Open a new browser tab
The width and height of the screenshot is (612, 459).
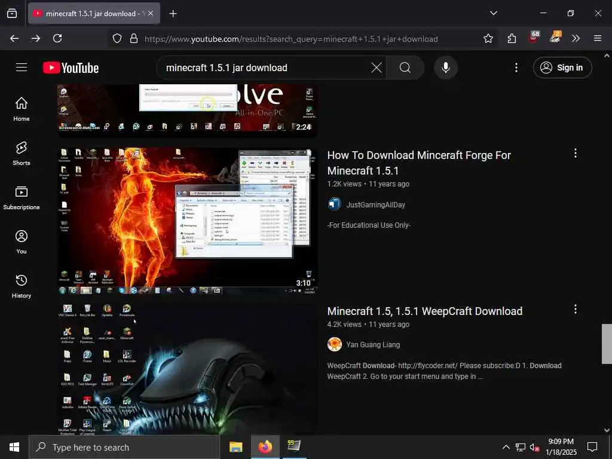click(173, 14)
